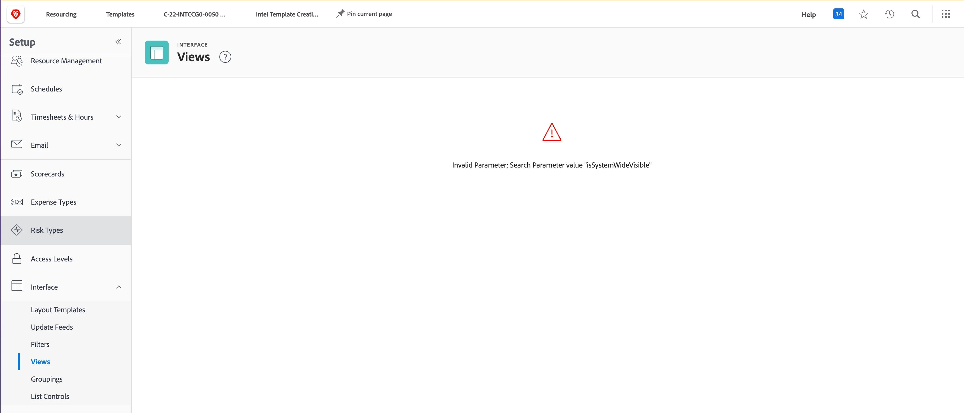Screen dimensions: 964x413
Task: Collapse the Setup sidebar with double-chevron
Action: (118, 42)
